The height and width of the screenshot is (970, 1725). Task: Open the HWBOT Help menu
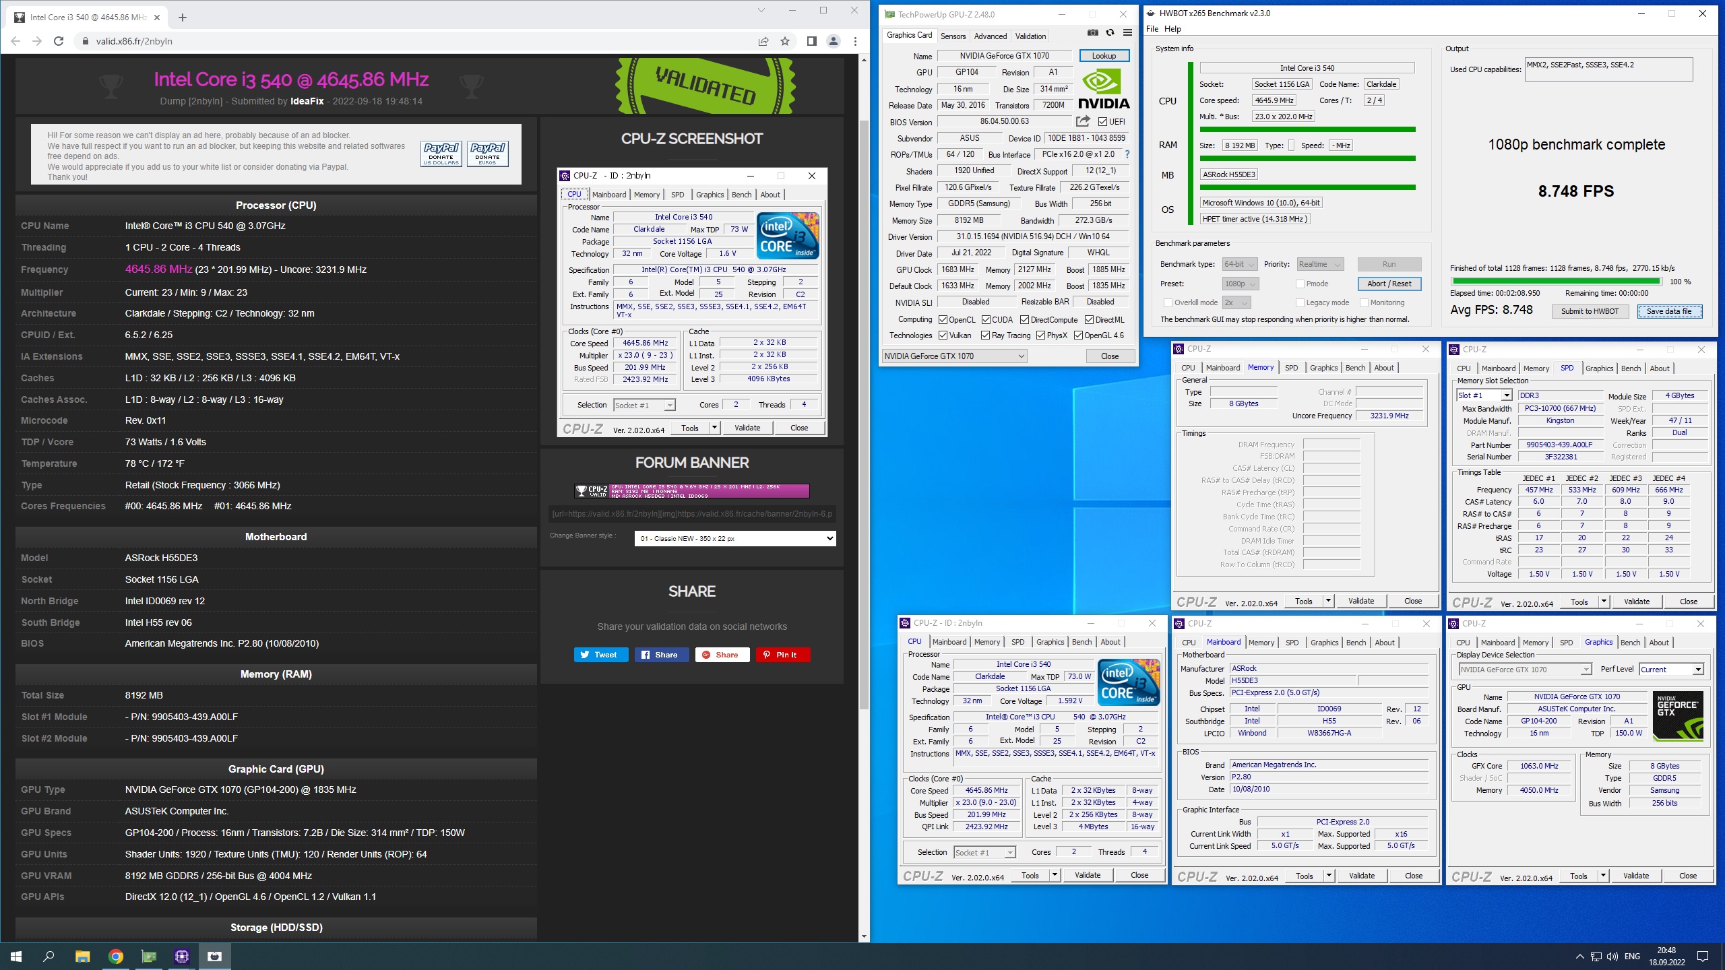(1172, 29)
